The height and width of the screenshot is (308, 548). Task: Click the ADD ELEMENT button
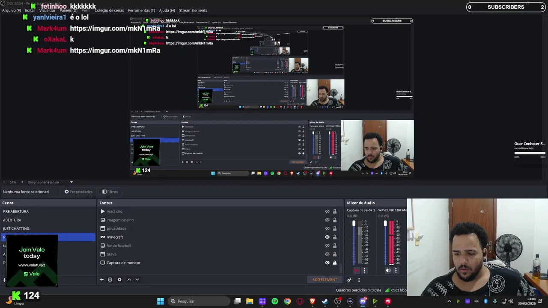click(x=325, y=279)
